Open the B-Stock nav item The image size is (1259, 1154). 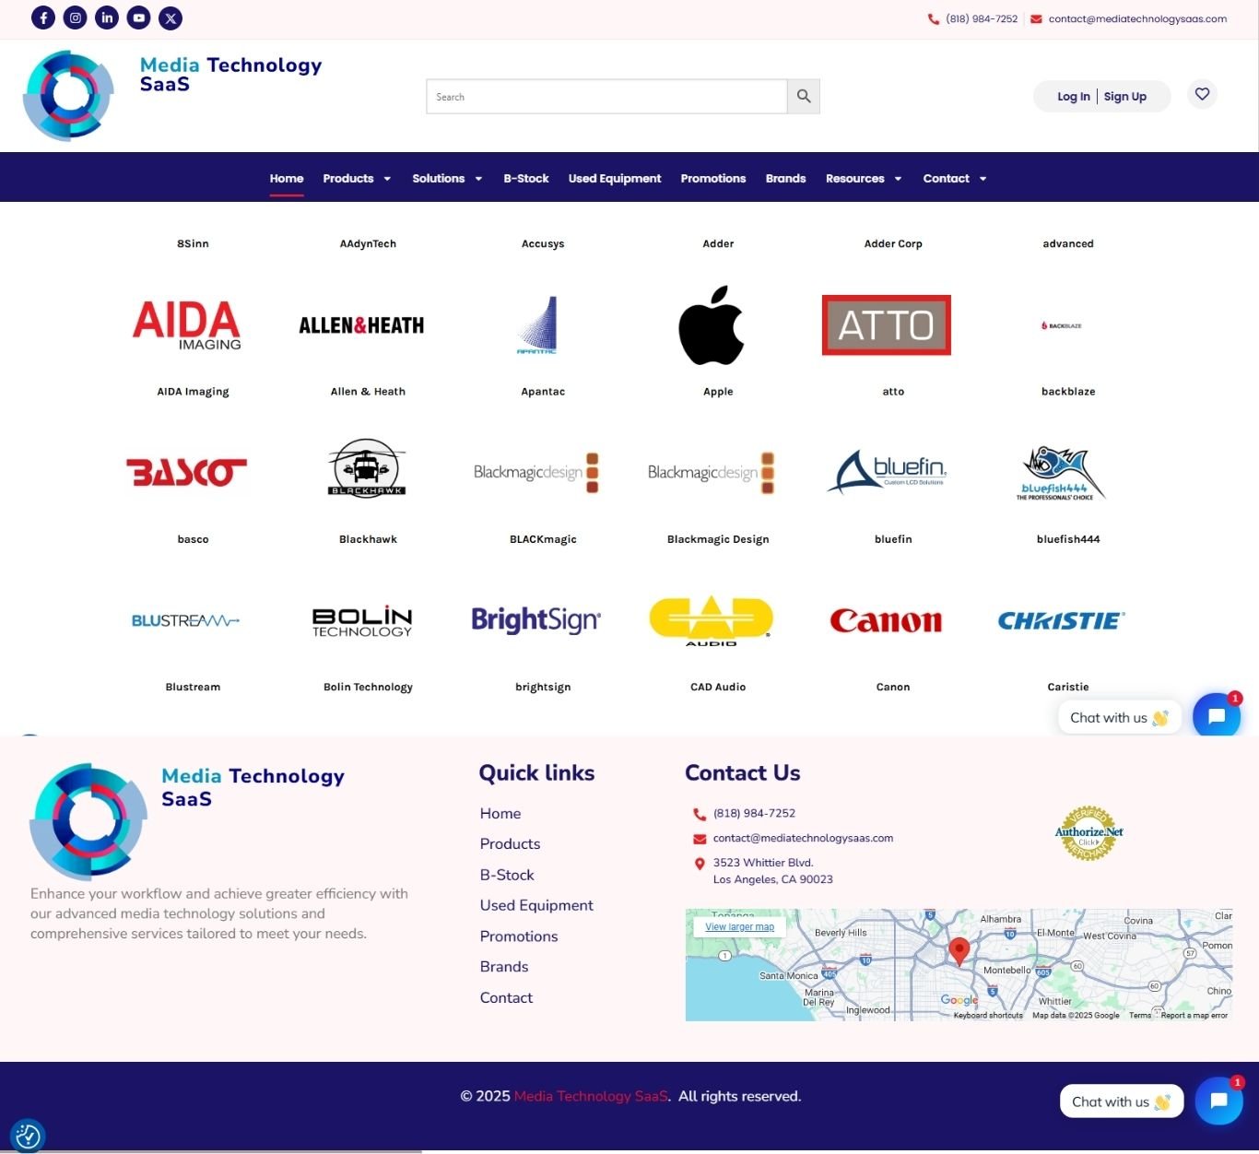(526, 179)
